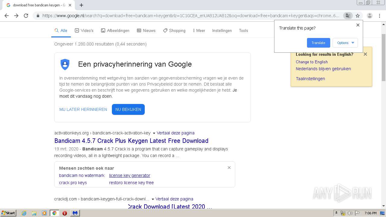Show hidden system tray icons arrow

[x=336, y=213]
